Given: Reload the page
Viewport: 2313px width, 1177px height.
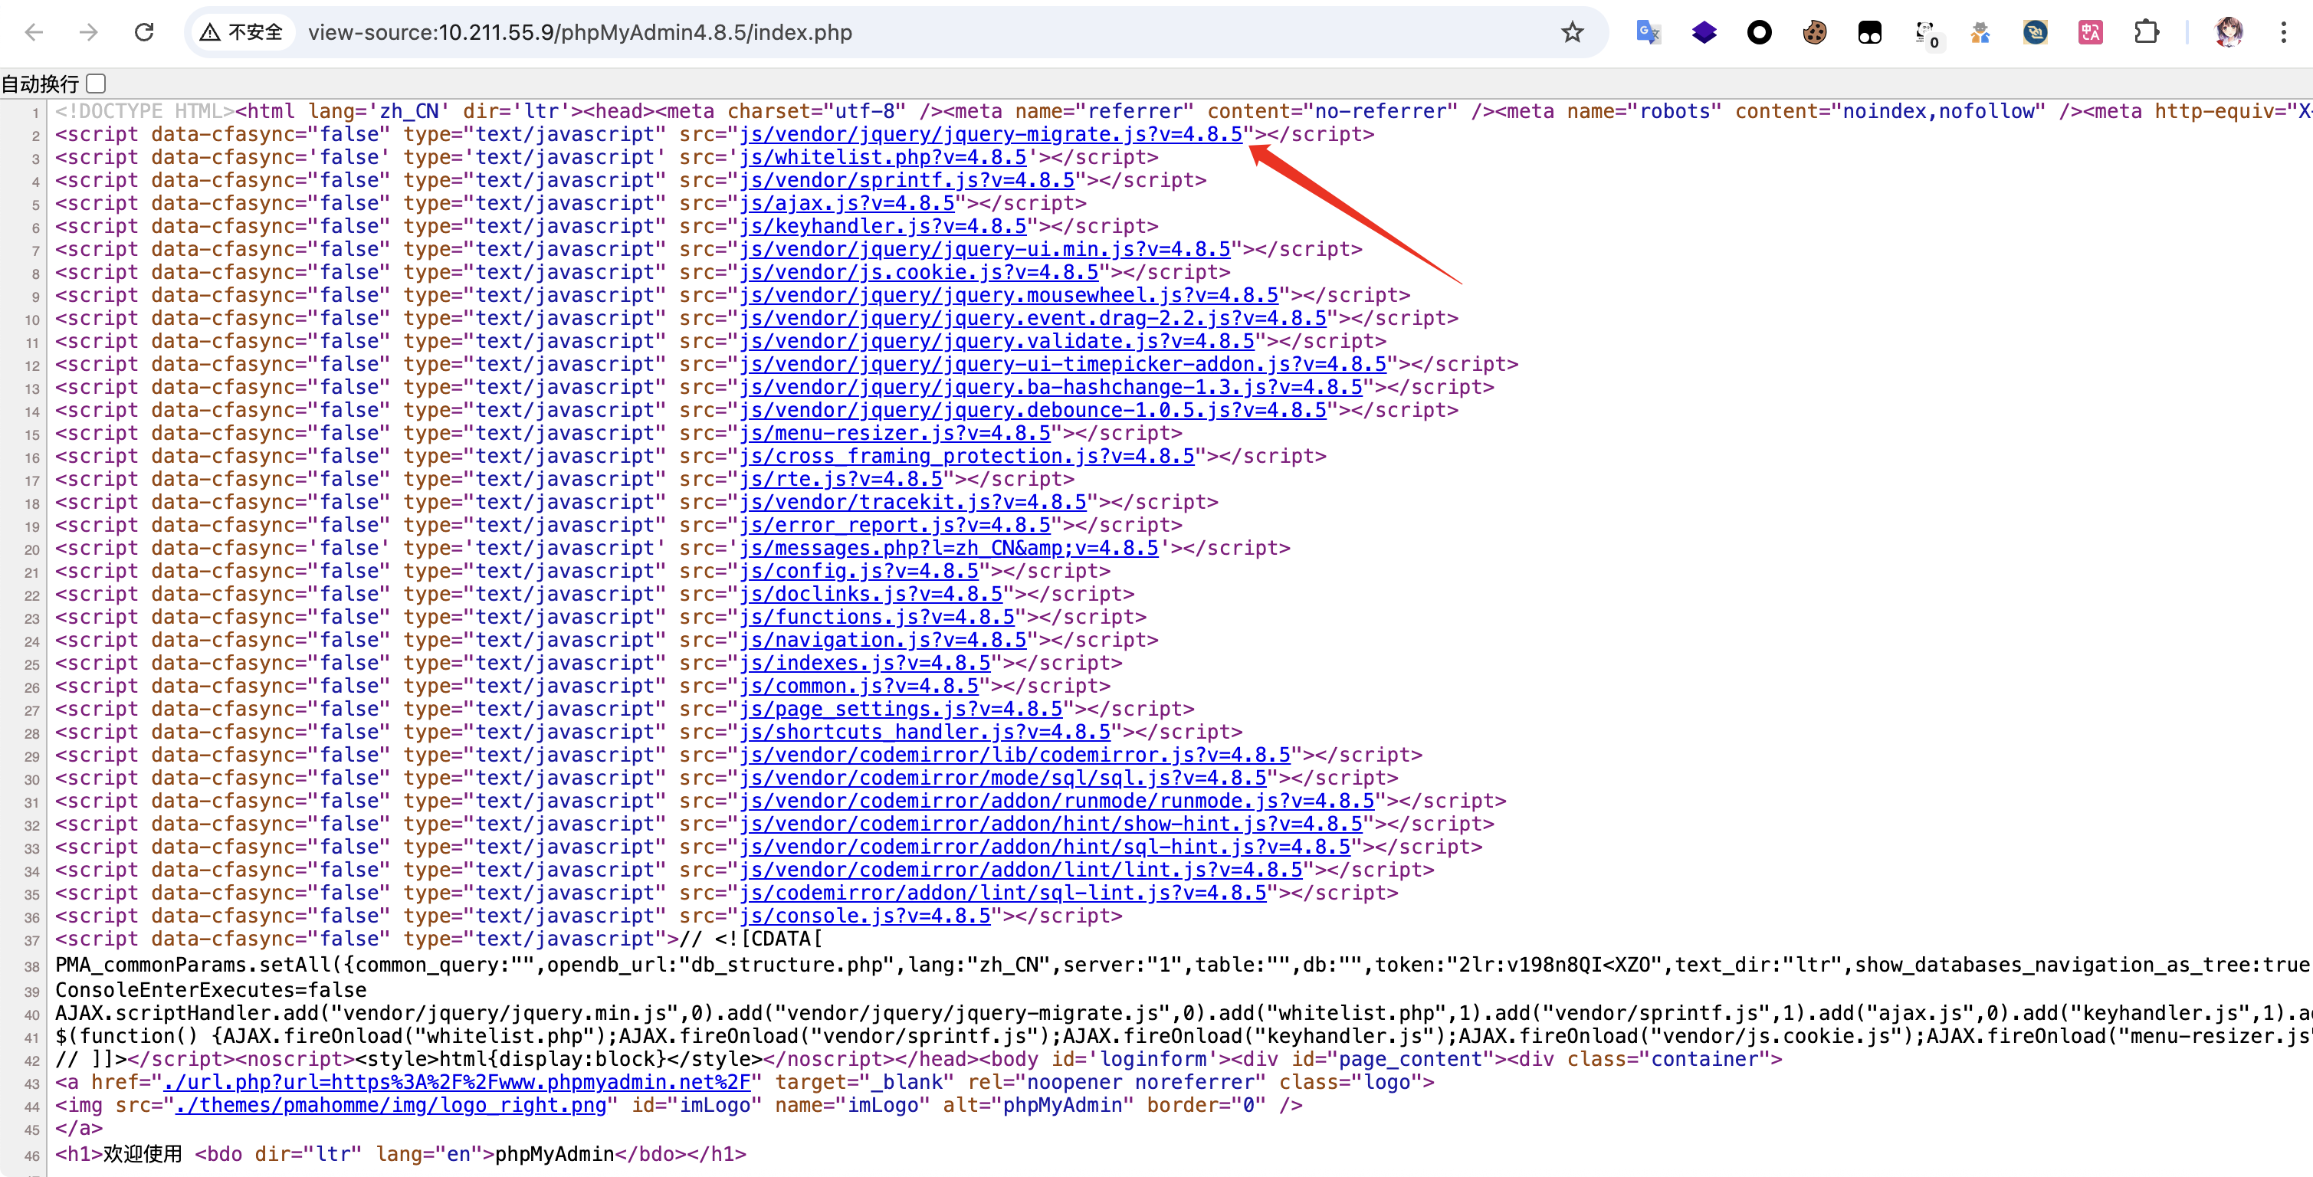Looking at the screenshot, I should tap(143, 33).
